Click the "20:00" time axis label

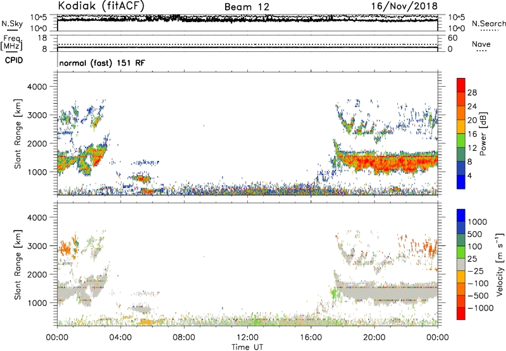pos(374,338)
